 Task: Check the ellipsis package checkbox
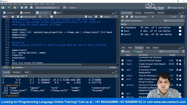click(x=122, y=76)
